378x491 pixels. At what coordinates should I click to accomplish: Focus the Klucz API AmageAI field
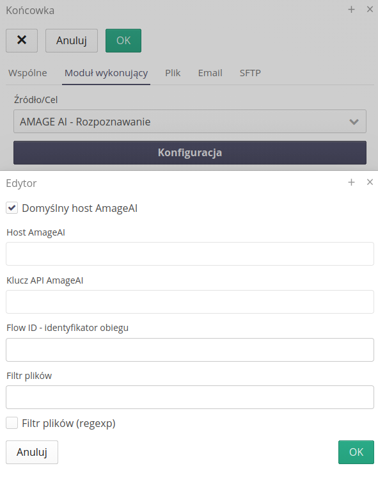coord(190,302)
